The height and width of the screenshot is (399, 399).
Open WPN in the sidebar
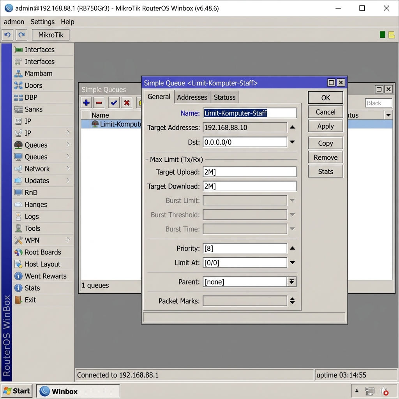pos(43,240)
